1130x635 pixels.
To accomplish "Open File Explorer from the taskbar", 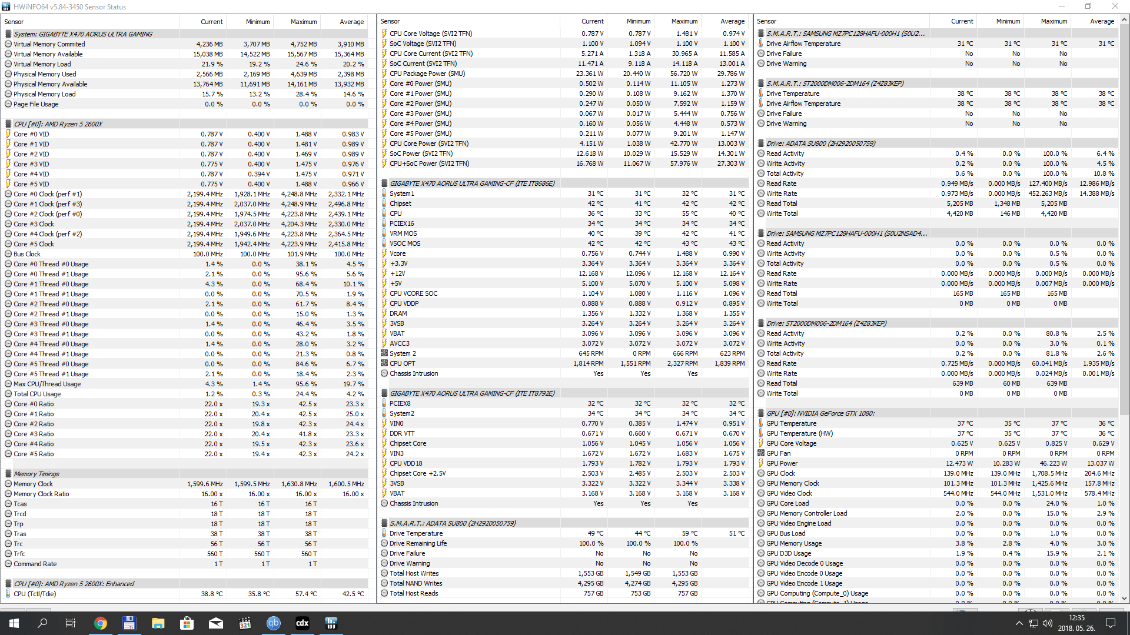I will tap(158, 623).
